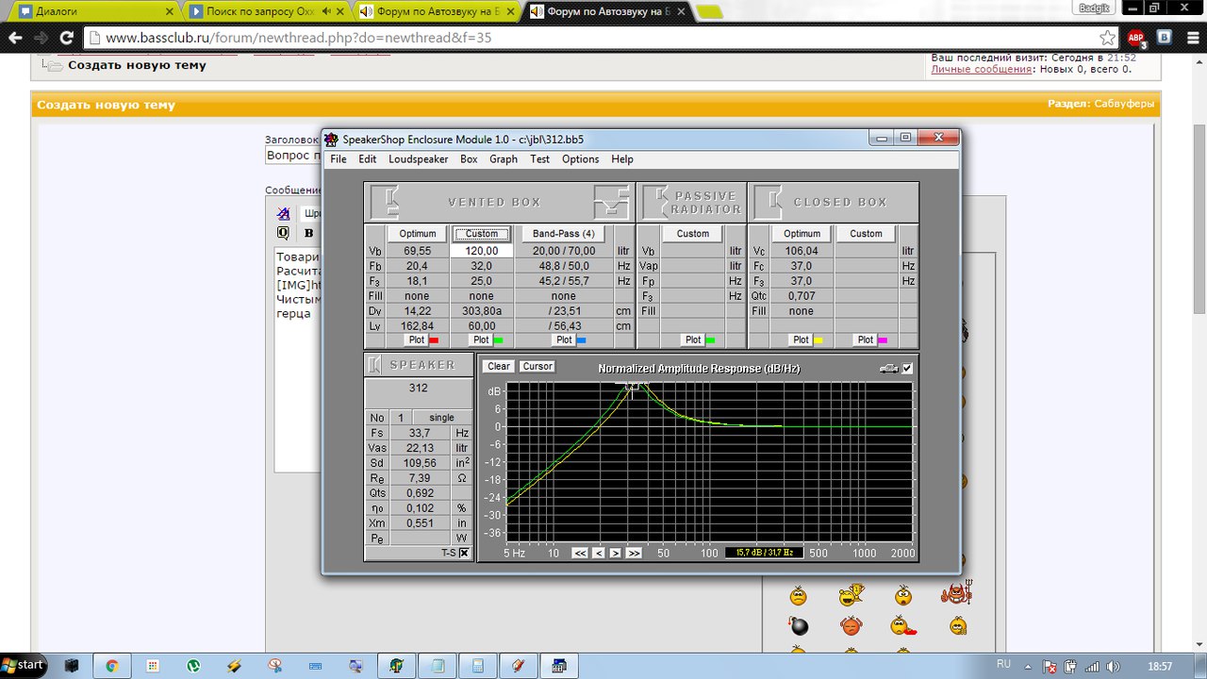Click the 'single' driver configuration cell
This screenshot has height=679, width=1207.
[x=441, y=418]
